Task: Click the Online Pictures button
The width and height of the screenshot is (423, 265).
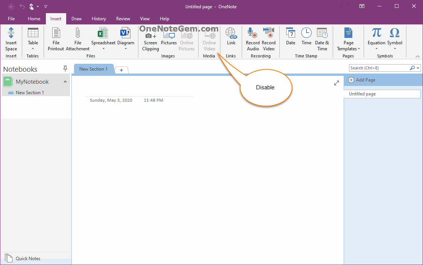Action: (186, 39)
